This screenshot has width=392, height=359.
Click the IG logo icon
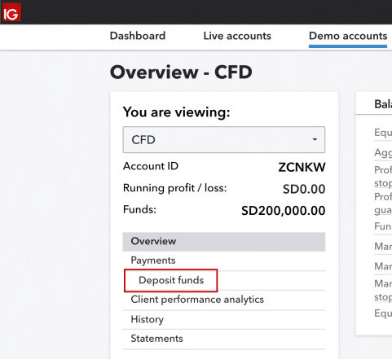(11, 12)
